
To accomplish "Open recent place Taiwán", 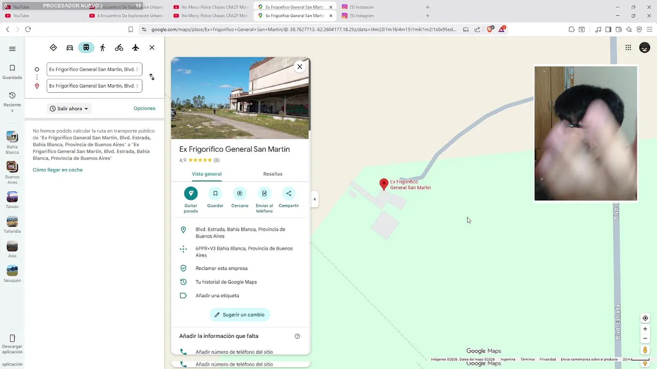I will (12, 200).
